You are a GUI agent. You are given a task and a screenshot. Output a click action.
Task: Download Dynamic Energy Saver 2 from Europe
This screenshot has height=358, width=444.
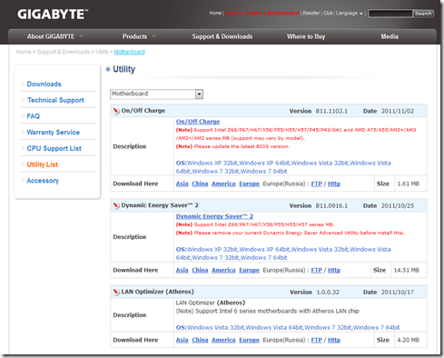coord(250,270)
